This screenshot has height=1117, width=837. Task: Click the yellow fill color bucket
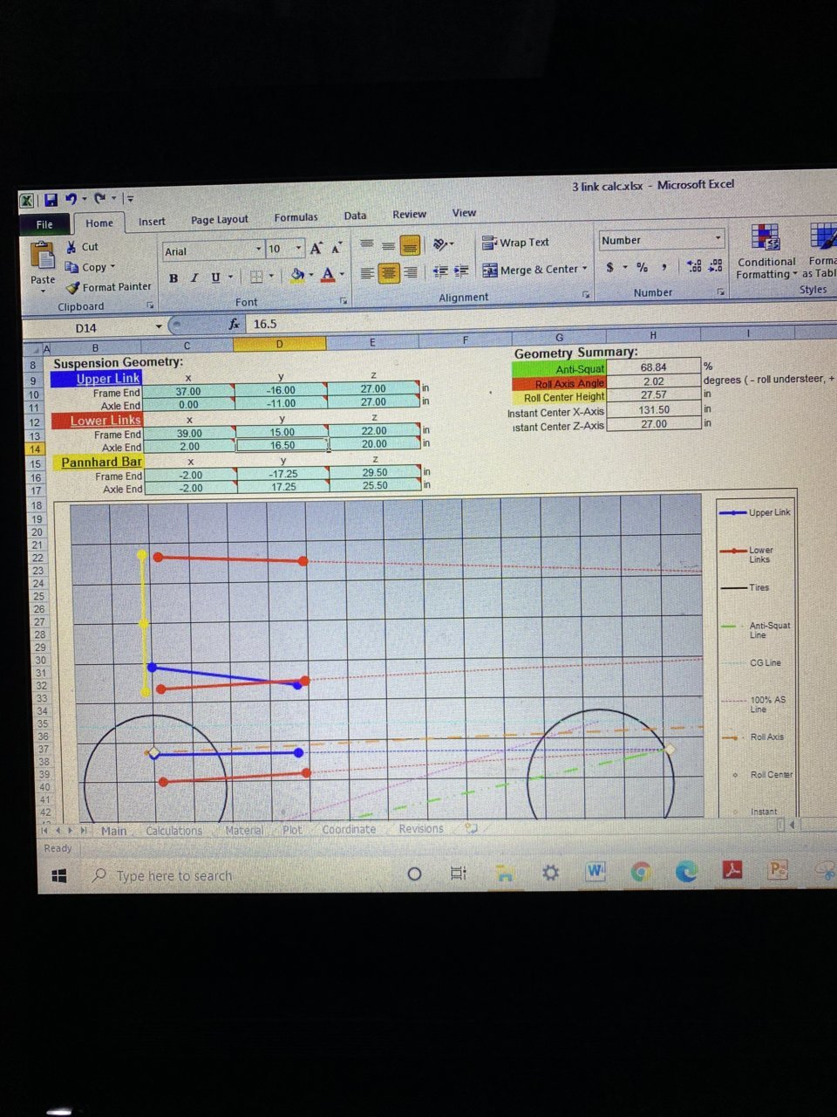point(298,275)
